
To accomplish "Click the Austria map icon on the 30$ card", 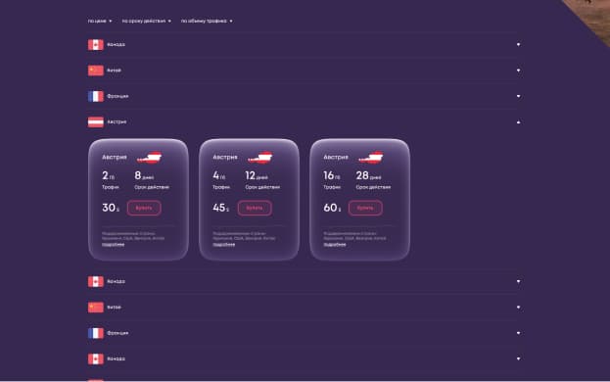I will 150,157.
